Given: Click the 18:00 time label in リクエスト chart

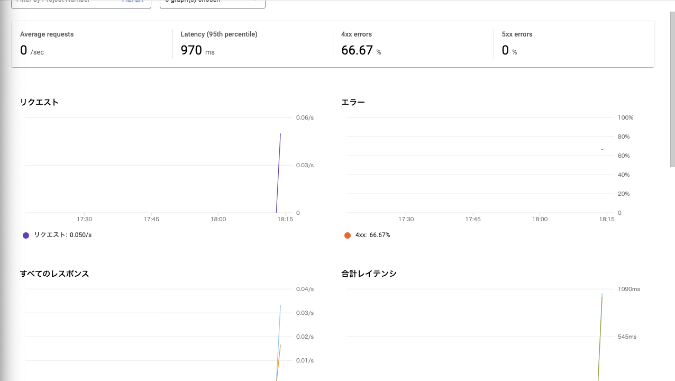Looking at the screenshot, I should pos(218,219).
